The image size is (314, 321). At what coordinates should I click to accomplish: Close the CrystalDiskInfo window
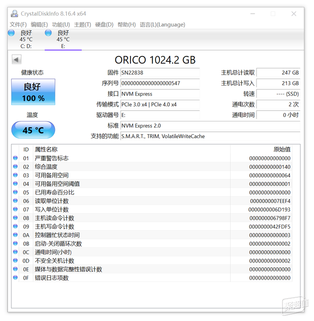point(294,14)
